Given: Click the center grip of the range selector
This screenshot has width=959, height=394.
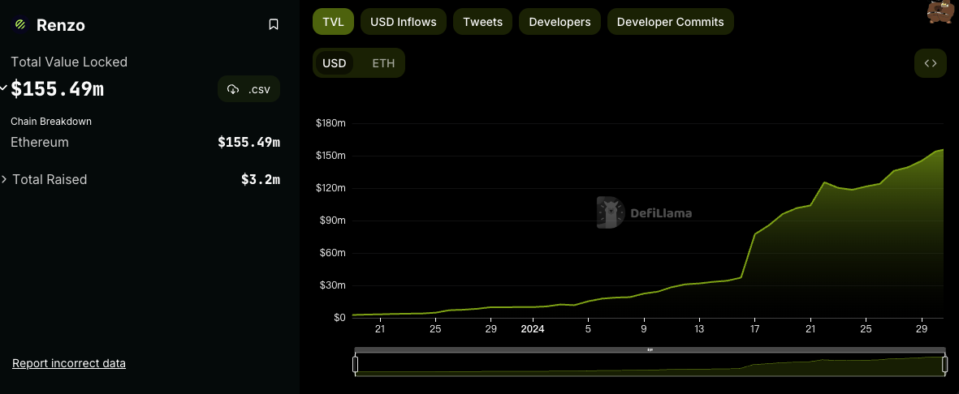Looking at the screenshot, I should [x=650, y=350].
